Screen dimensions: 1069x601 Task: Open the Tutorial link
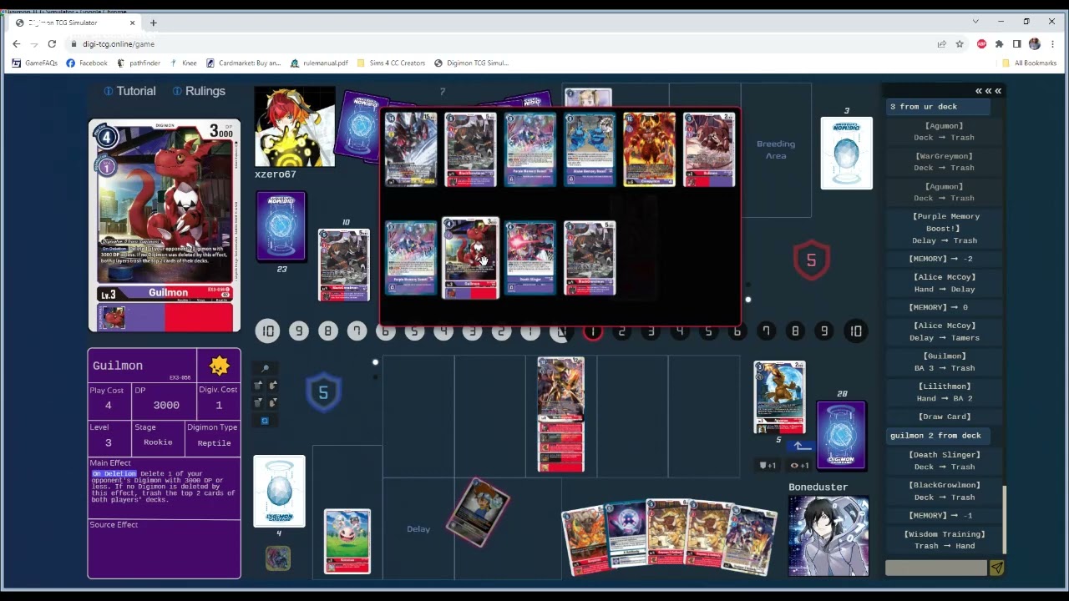(129, 91)
